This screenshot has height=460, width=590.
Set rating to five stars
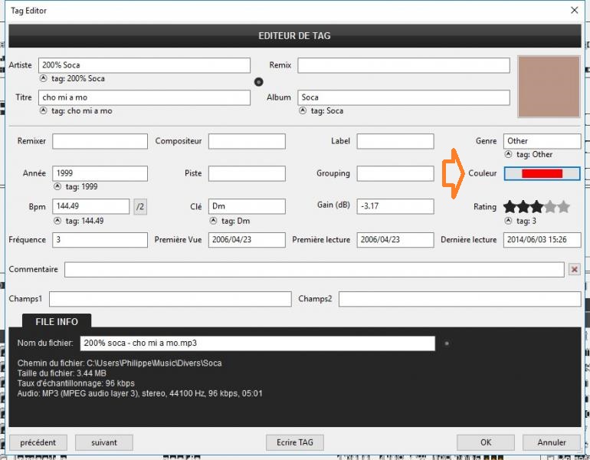tap(564, 206)
